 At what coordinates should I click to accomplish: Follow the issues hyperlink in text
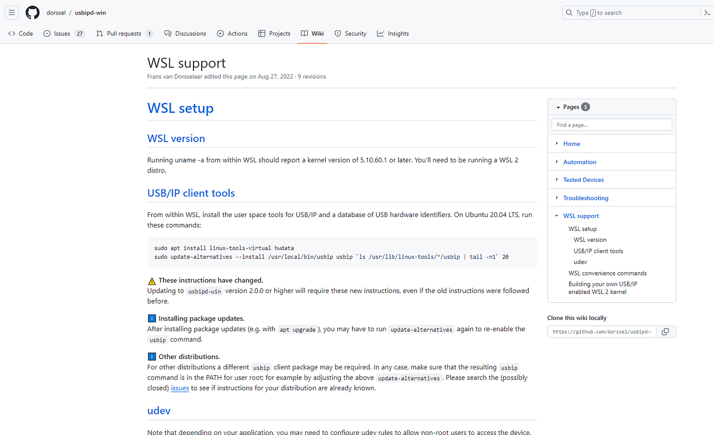(x=180, y=388)
